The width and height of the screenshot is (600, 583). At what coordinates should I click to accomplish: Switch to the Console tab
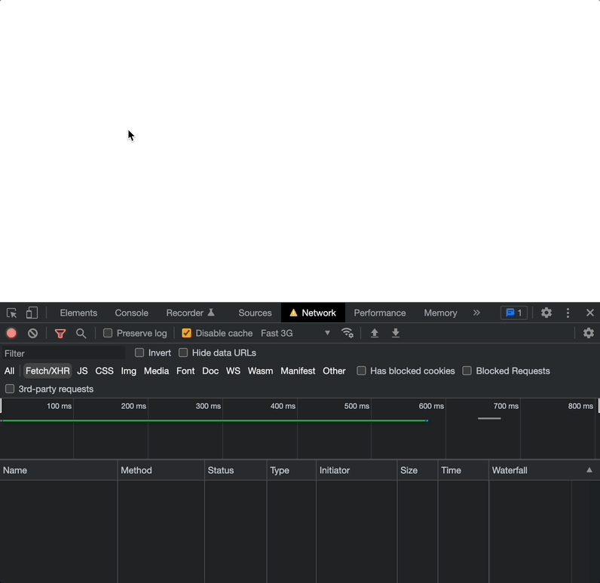click(131, 313)
